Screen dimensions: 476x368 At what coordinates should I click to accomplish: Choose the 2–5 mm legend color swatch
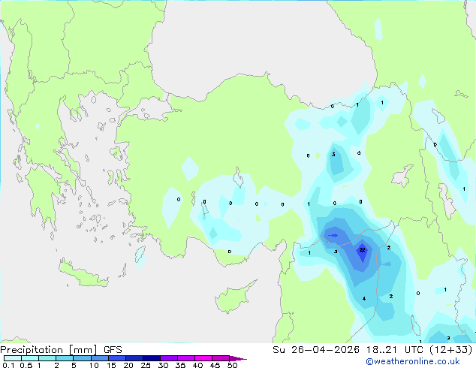(65, 358)
